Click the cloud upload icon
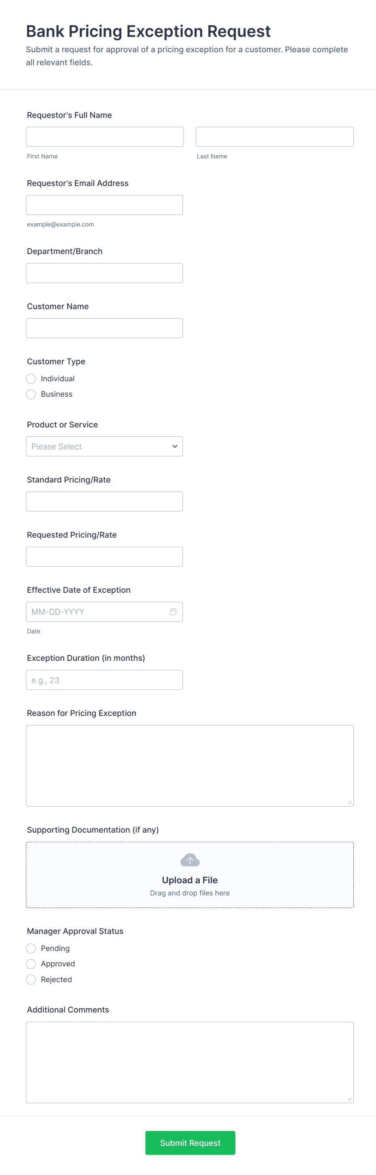 click(x=190, y=860)
